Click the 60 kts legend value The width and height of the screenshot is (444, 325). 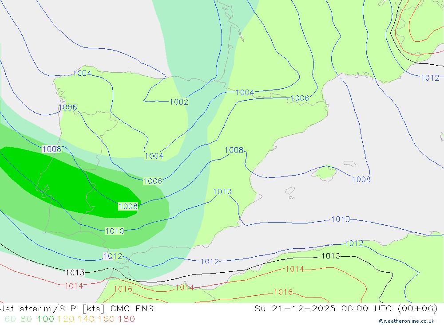point(10,319)
